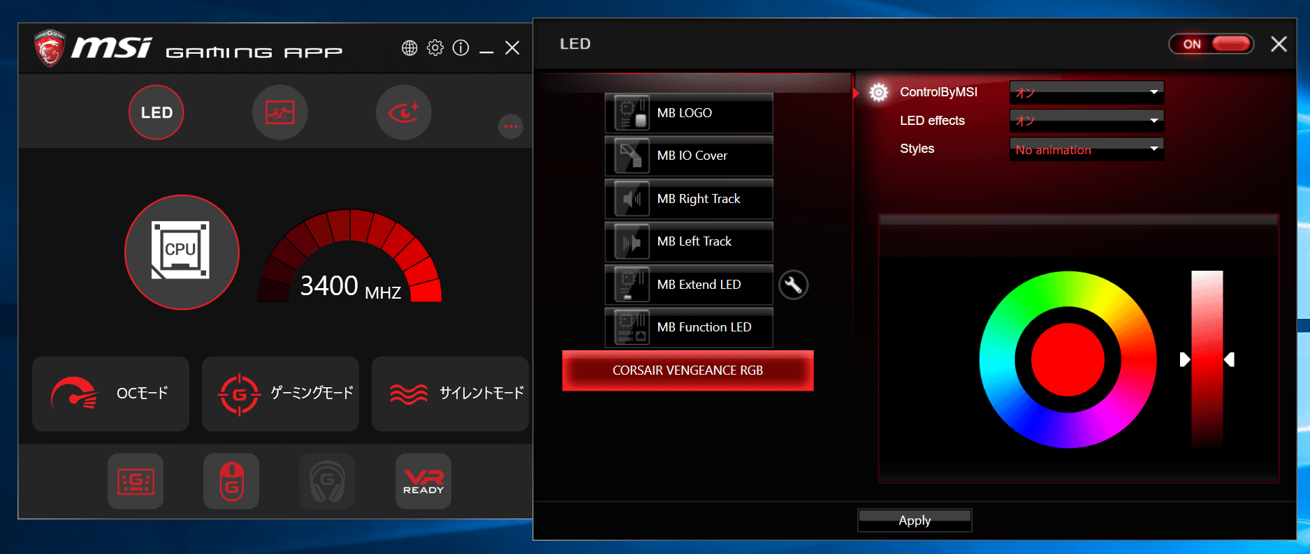Close the MSI Gaming App window
Screen dimensions: 1310x554
[512, 47]
